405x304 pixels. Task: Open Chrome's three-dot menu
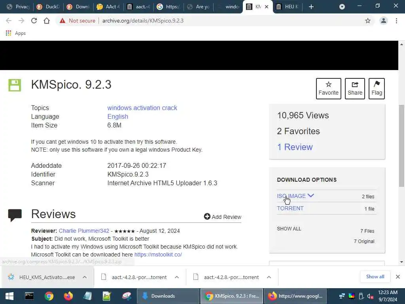396,21
